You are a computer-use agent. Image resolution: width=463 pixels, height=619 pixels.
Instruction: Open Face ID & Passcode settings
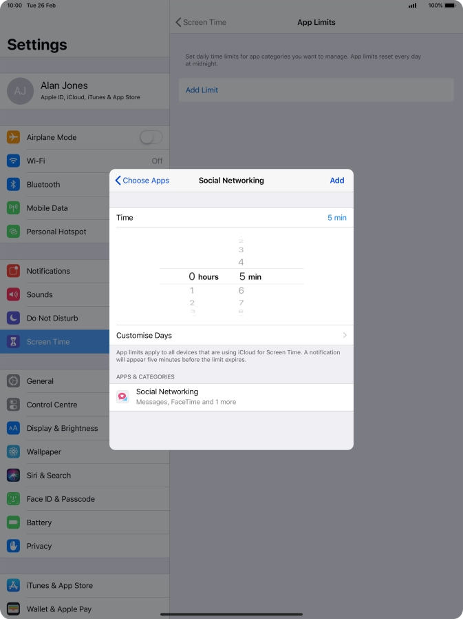coord(61,499)
